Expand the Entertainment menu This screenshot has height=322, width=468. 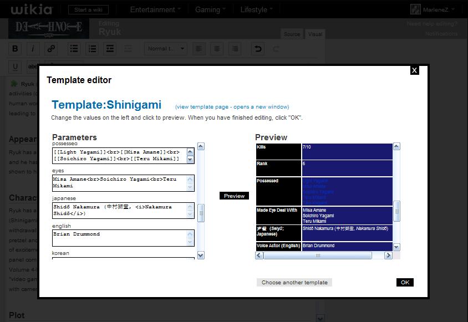[155, 9]
